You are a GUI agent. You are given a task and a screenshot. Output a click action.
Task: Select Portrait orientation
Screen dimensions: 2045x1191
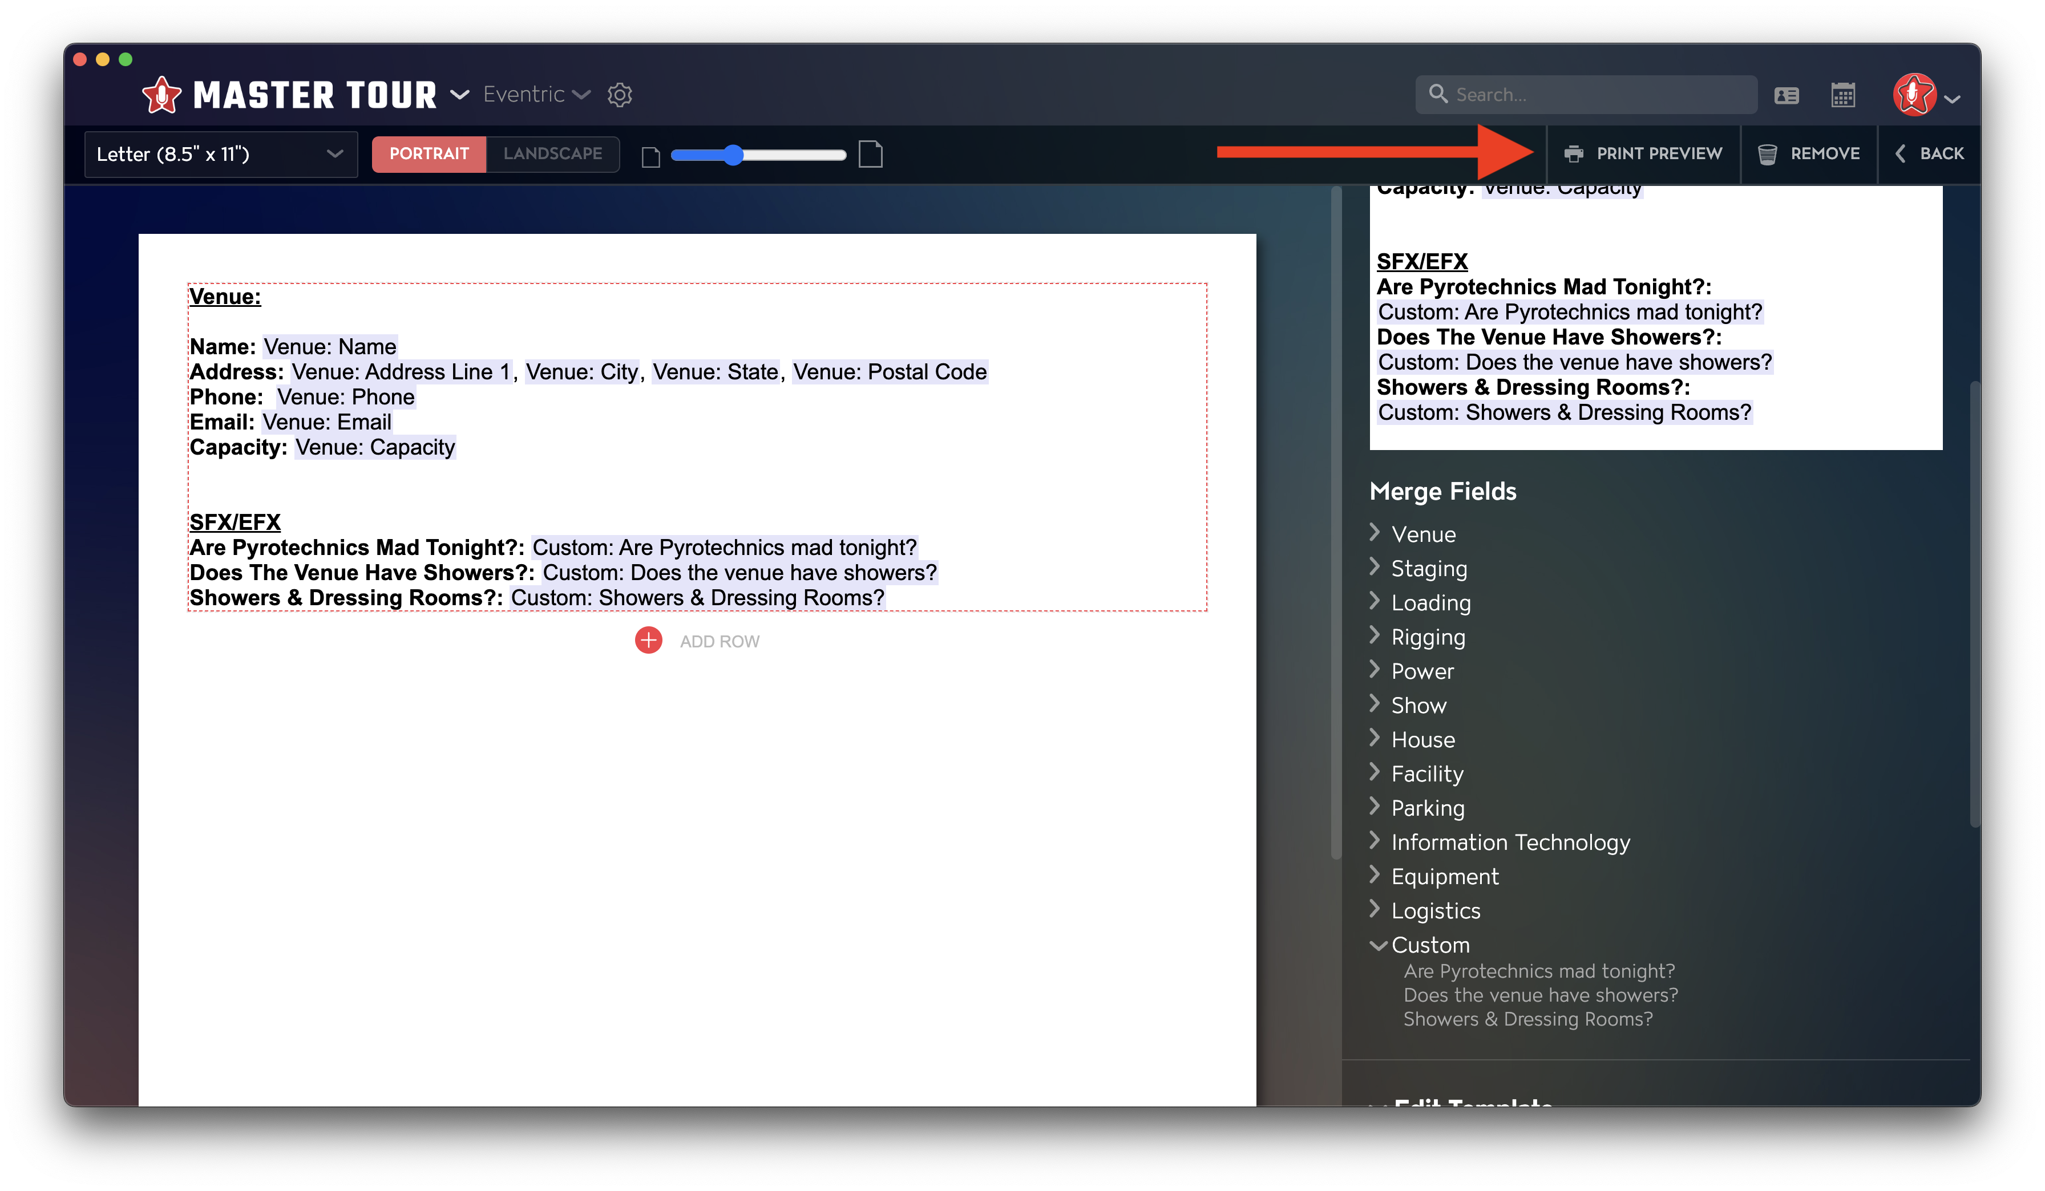pyautogui.click(x=429, y=153)
